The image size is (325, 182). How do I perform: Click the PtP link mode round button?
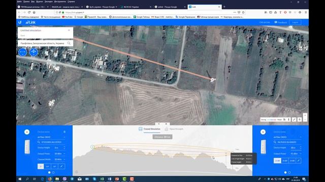(x=22, y=52)
